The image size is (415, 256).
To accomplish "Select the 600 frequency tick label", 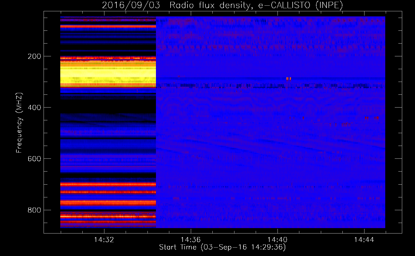I will 34,159.
